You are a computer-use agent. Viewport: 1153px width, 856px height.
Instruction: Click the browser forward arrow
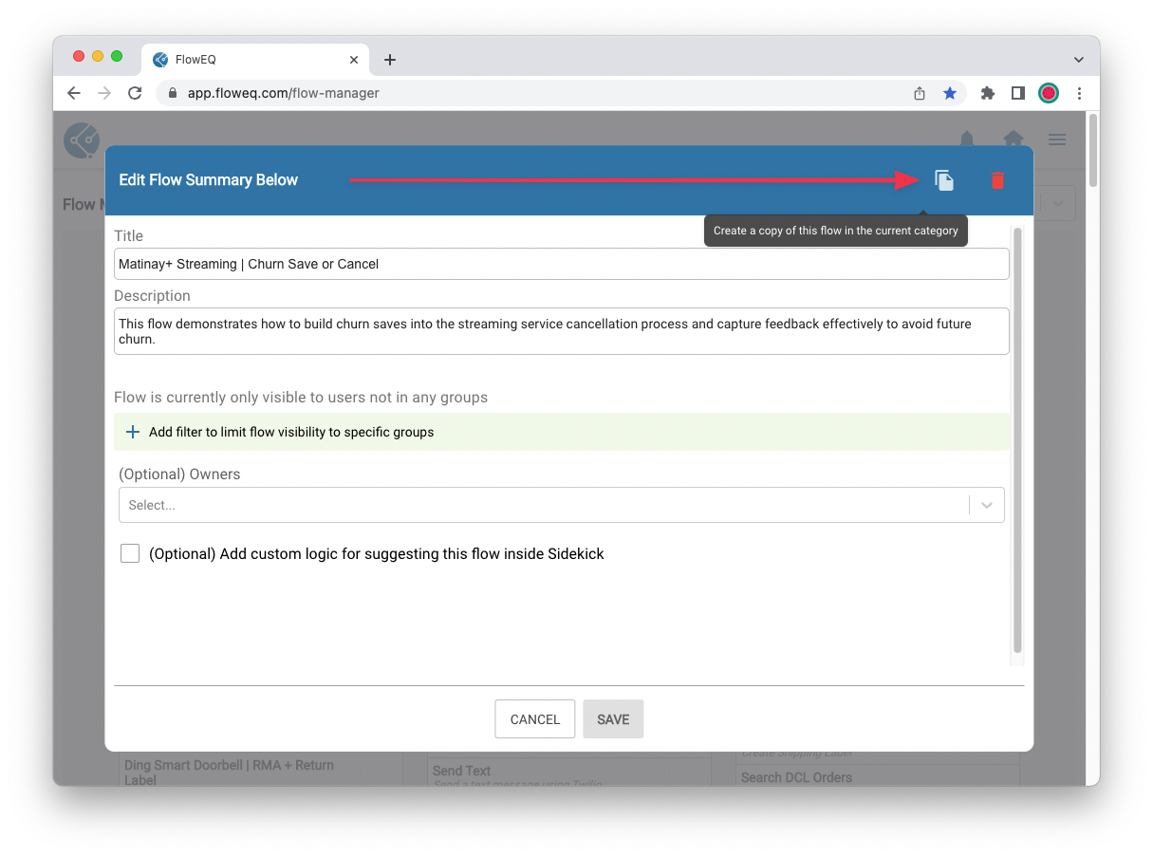pos(104,93)
